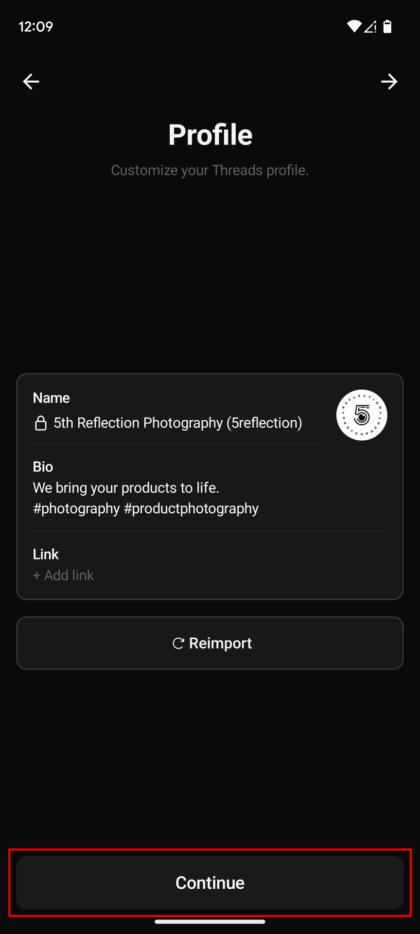Click the Bio section label
This screenshot has height=934, width=420.
click(43, 467)
